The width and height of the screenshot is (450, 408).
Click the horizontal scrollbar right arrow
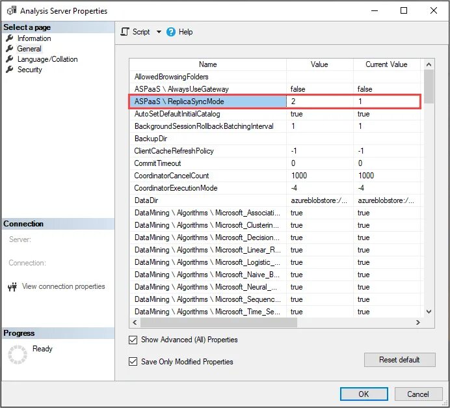pyautogui.click(x=418, y=323)
